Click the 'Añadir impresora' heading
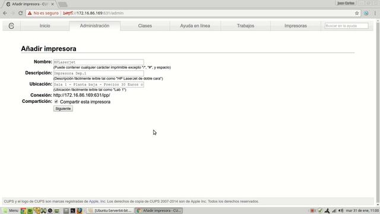Viewport: 380px width, 214px height. [x=49, y=49]
